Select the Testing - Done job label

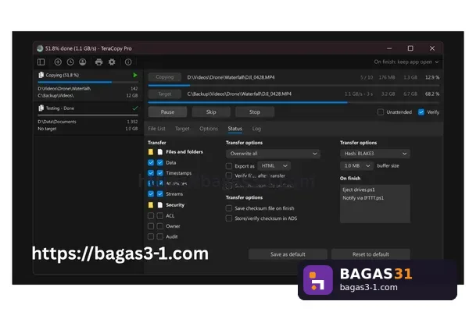tap(60, 108)
